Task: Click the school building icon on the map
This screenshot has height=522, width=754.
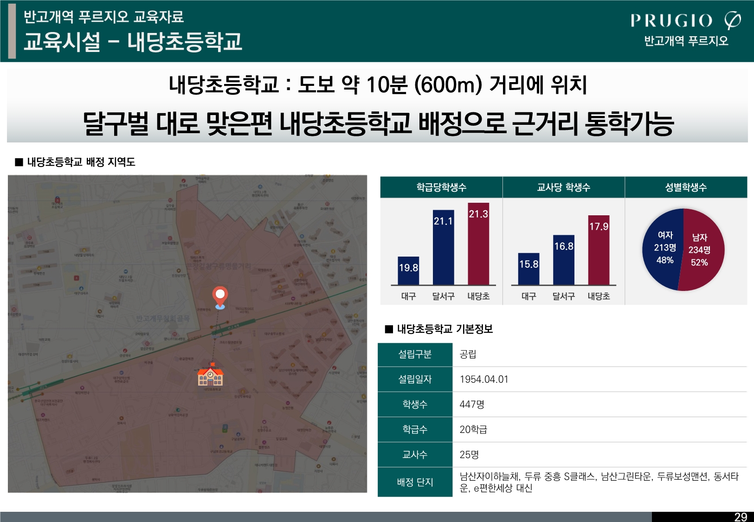Action: [x=211, y=375]
